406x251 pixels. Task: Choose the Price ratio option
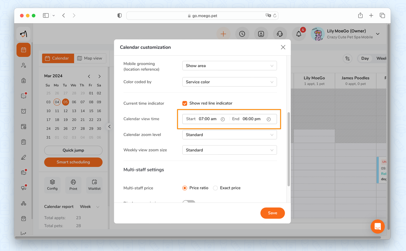[185, 188]
